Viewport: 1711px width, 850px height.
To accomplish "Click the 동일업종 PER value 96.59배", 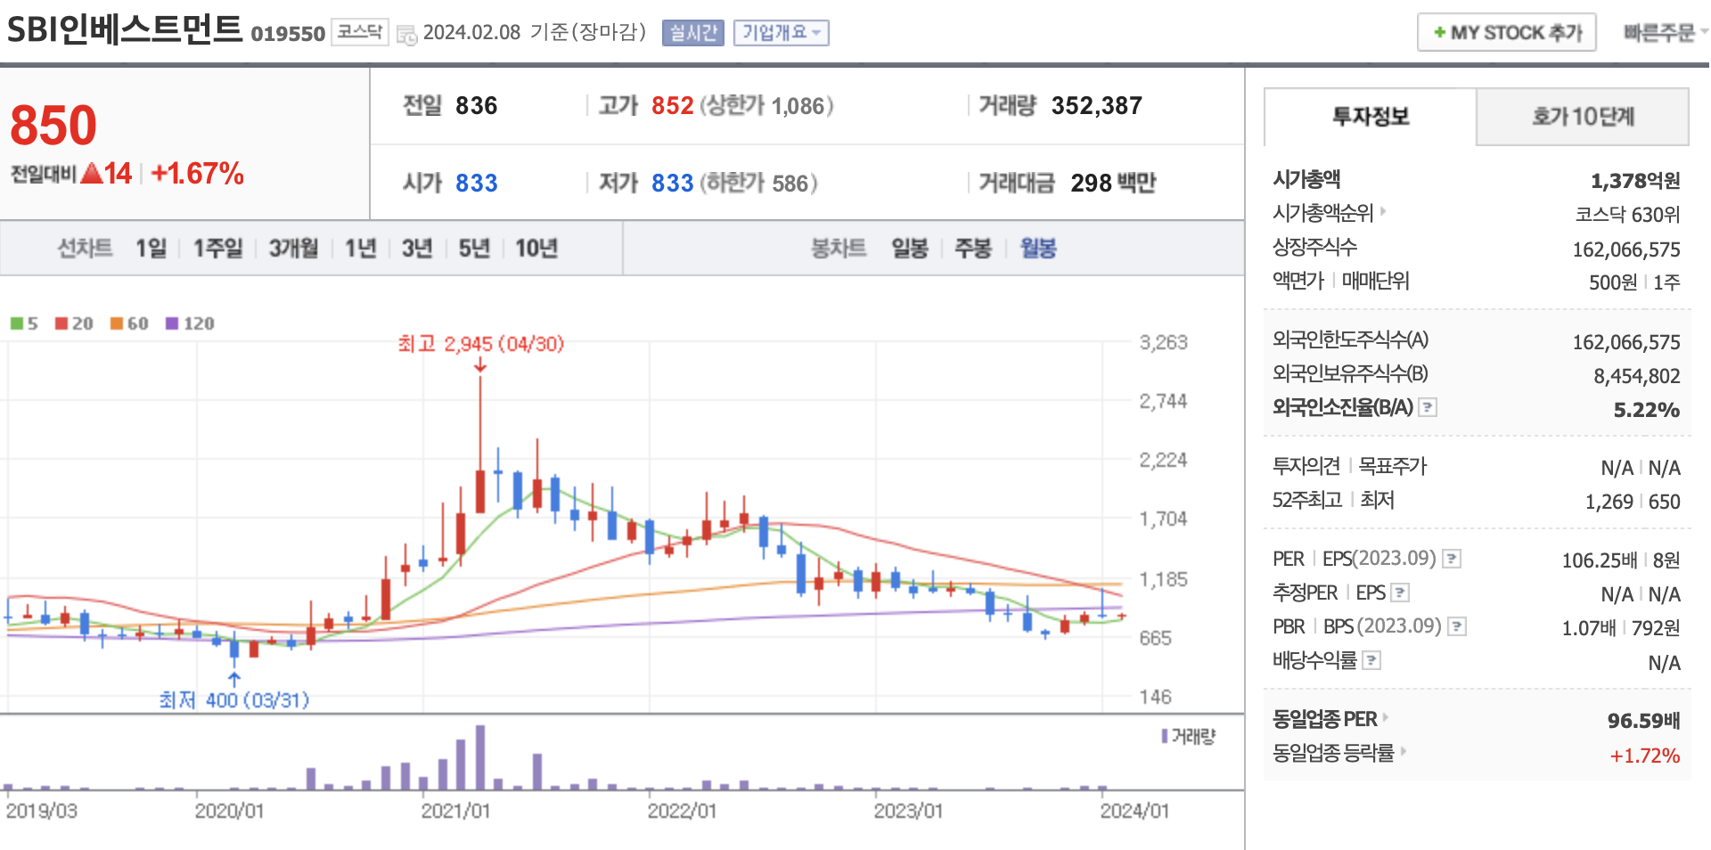I will pos(1644,721).
